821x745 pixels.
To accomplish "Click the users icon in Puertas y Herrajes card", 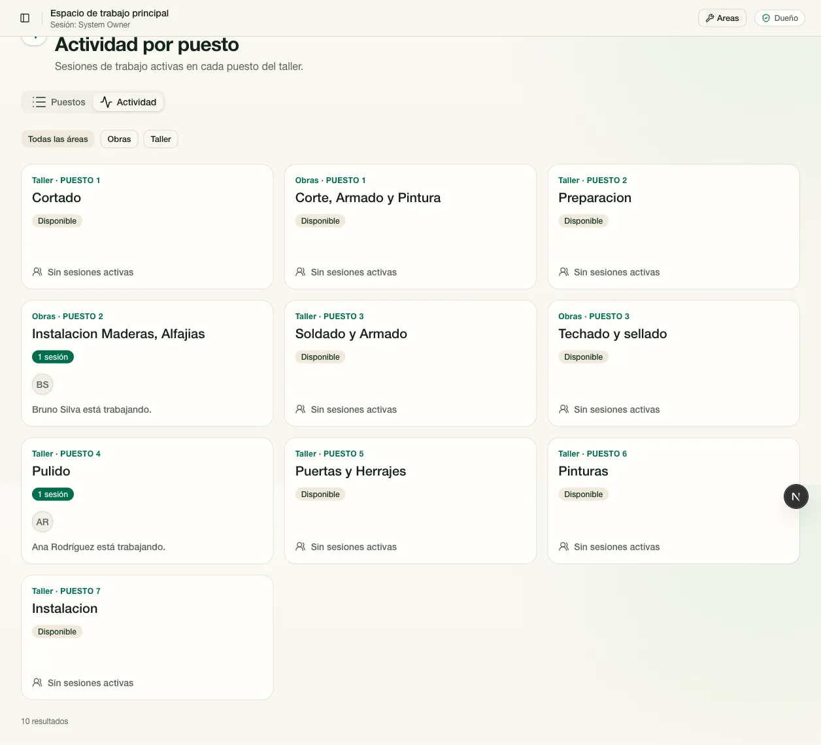I will pos(301,546).
